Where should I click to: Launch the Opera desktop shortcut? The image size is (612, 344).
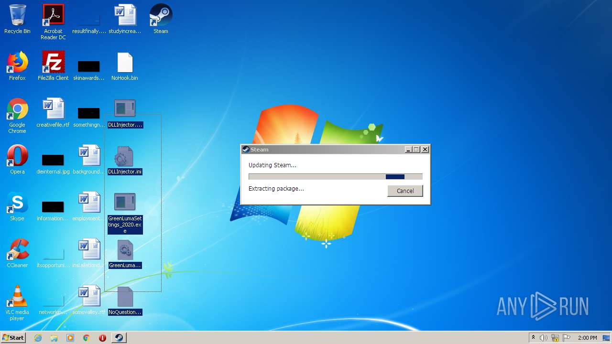pyautogui.click(x=17, y=160)
